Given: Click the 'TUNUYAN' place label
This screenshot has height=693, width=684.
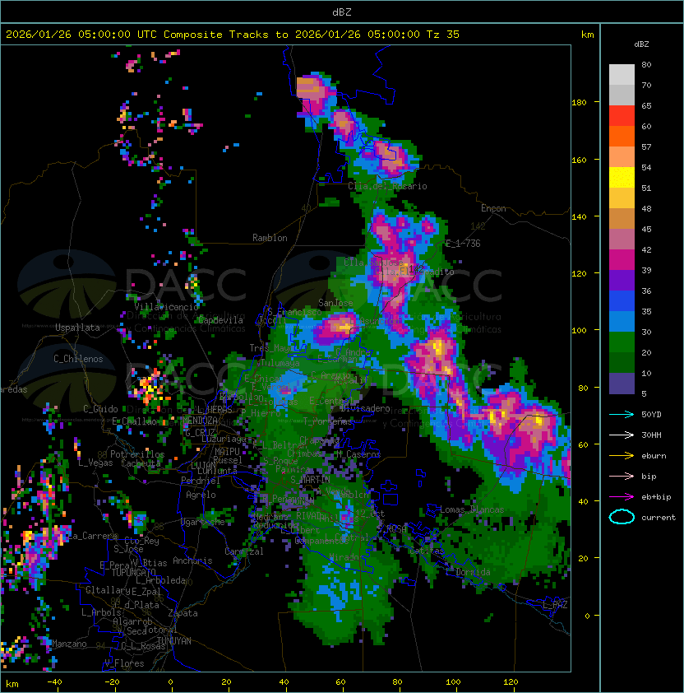Looking at the screenshot, I should (174, 641).
